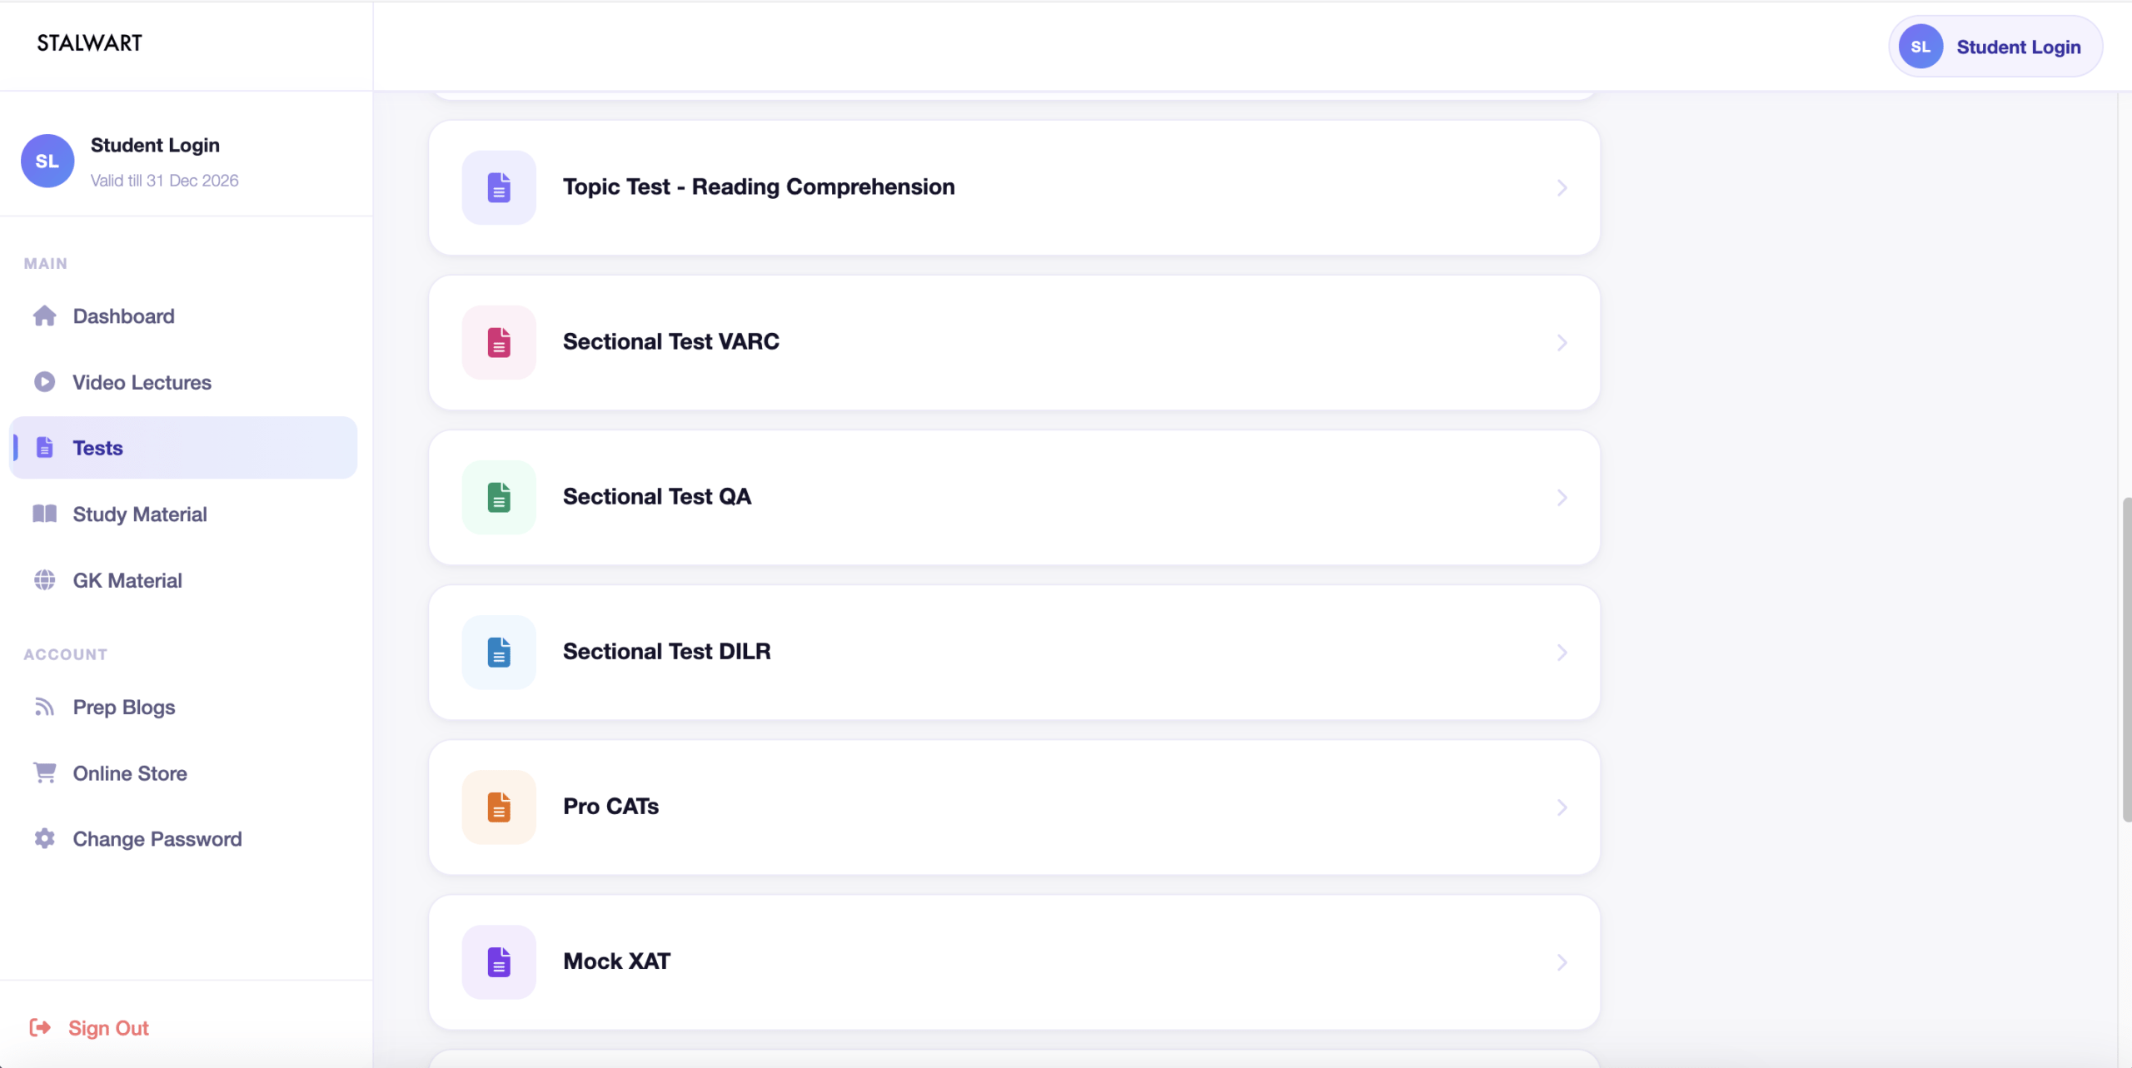Viewport: 2132px width, 1068px height.
Task: Click the orange Pro CATs document icon
Action: click(499, 807)
